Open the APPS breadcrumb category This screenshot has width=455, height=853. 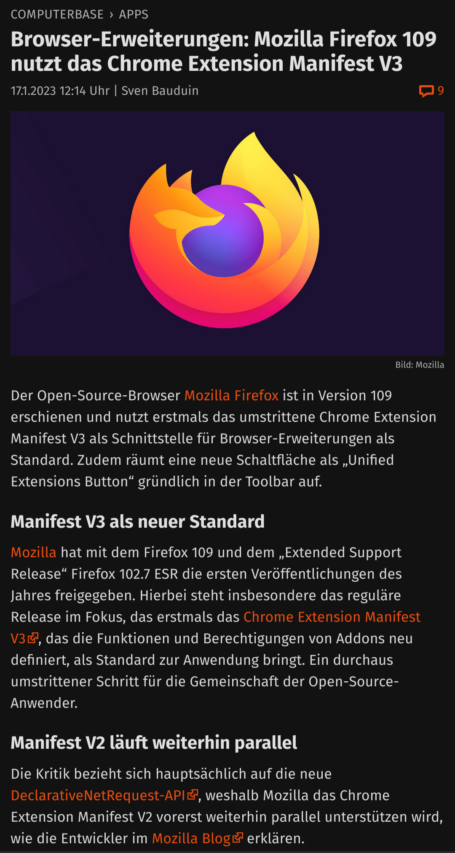pos(134,14)
